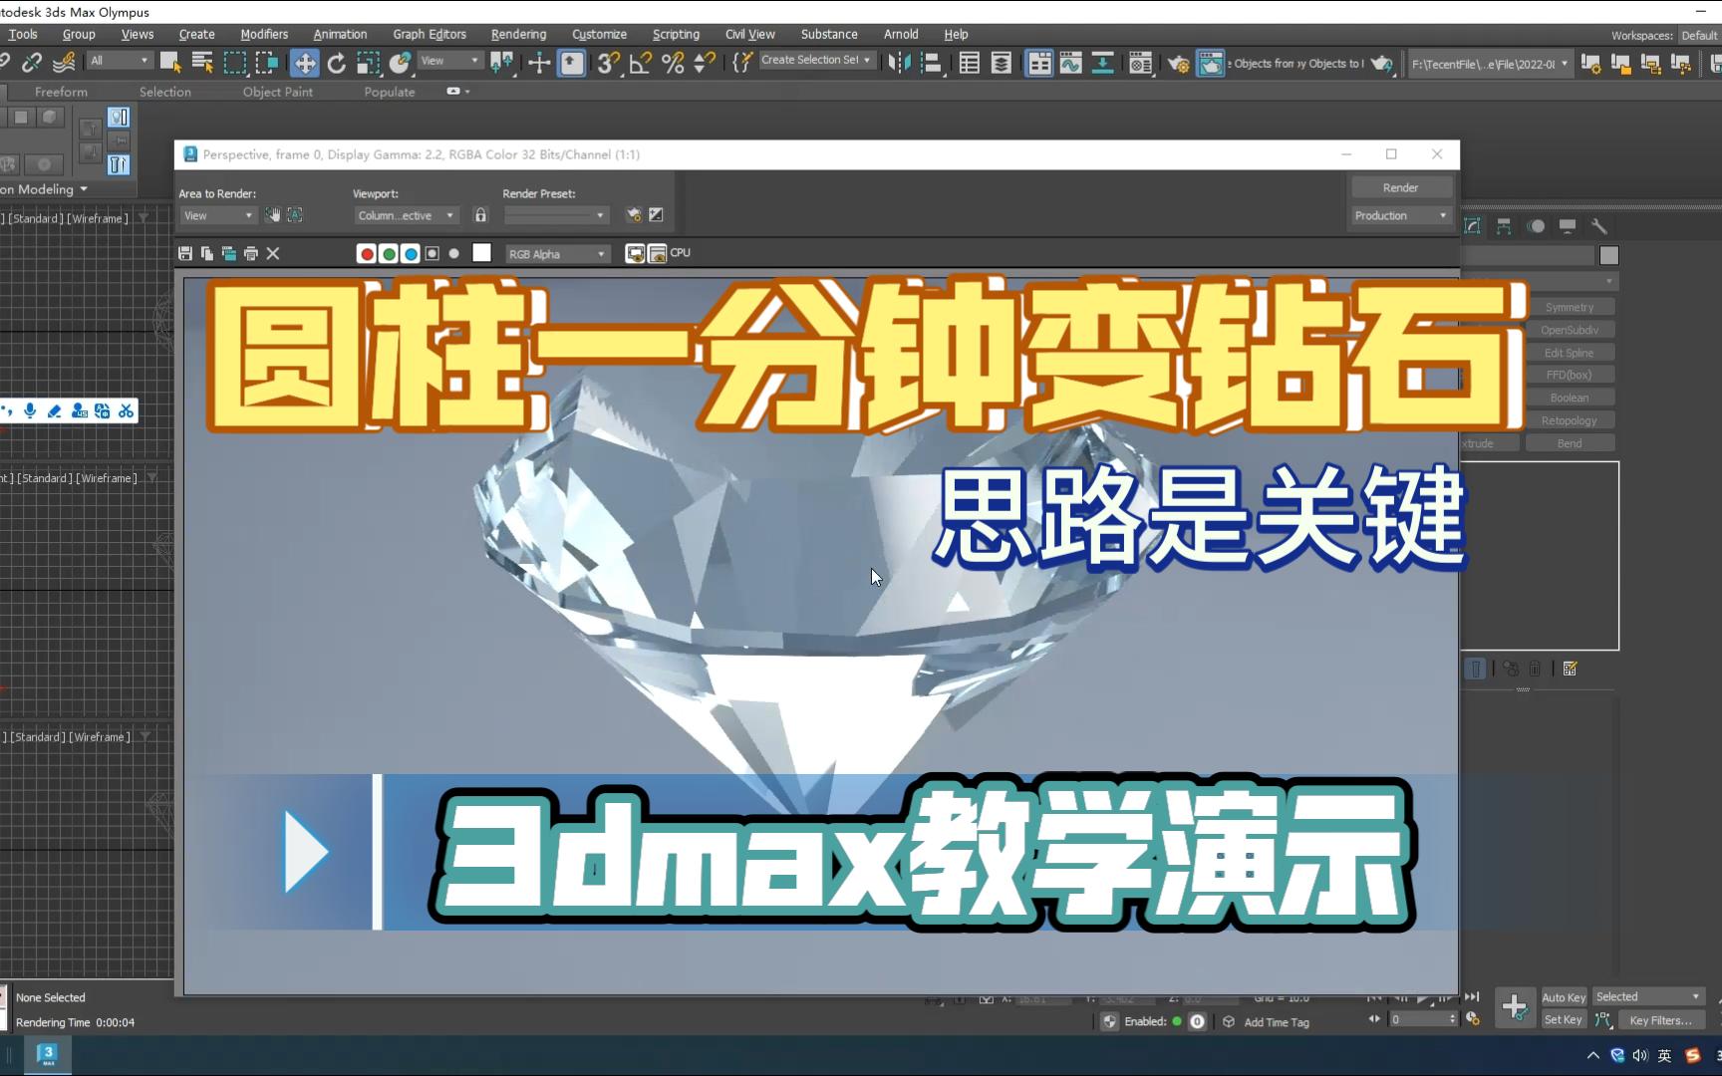Open the Production render mode dropdown
The image size is (1722, 1076).
pyautogui.click(x=1400, y=215)
